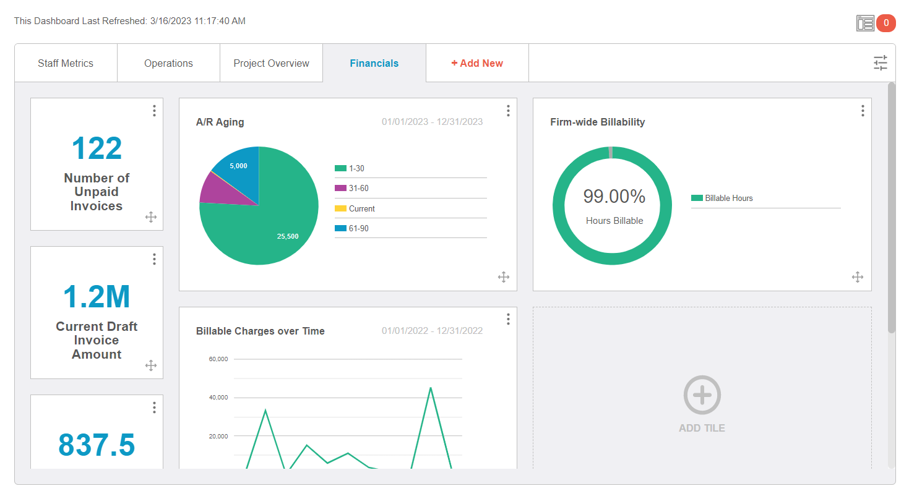Screen dimensions: 909x491
Task: Open Number of Unpaid Invoices options menu
Action: pos(153,111)
